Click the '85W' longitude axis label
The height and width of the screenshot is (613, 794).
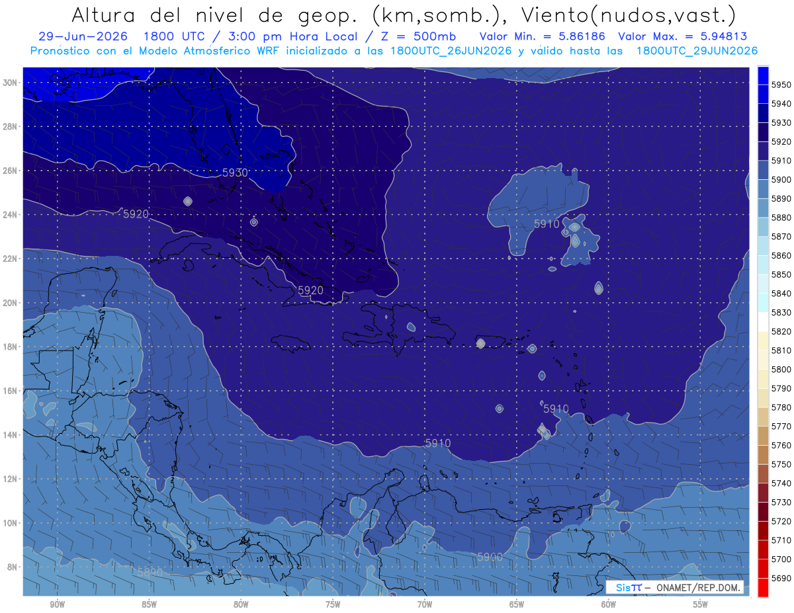click(x=149, y=604)
